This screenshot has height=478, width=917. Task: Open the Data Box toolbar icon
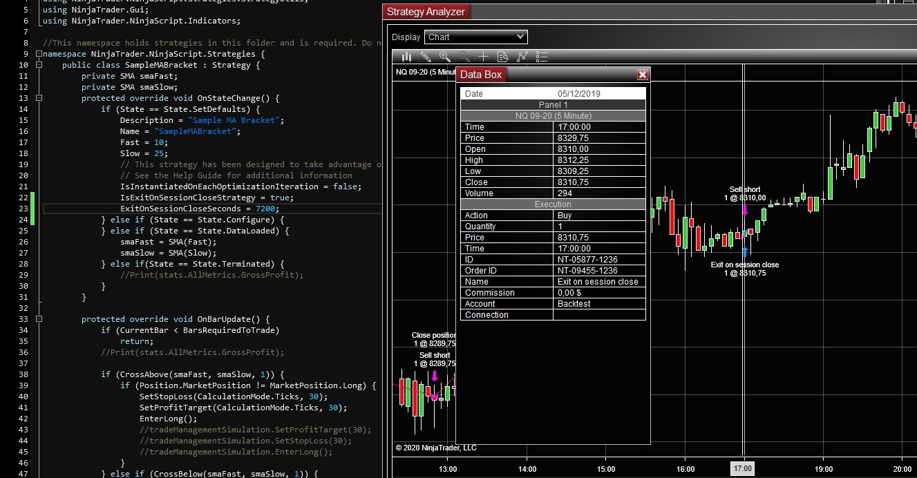click(503, 57)
